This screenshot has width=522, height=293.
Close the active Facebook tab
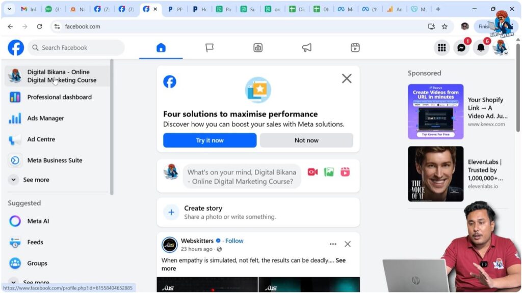155,9
